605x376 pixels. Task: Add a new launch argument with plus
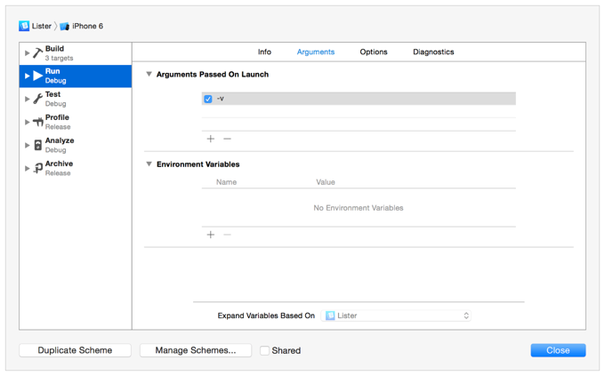pos(211,139)
